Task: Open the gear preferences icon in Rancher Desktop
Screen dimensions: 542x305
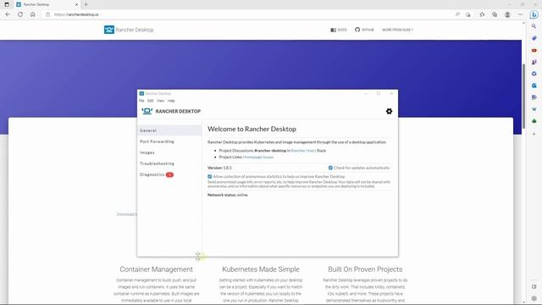Action: [389, 111]
